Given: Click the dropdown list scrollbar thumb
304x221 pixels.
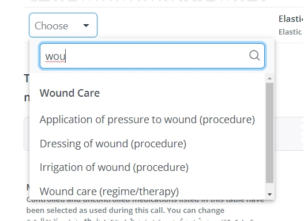Looking at the screenshot, I should (269, 133).
